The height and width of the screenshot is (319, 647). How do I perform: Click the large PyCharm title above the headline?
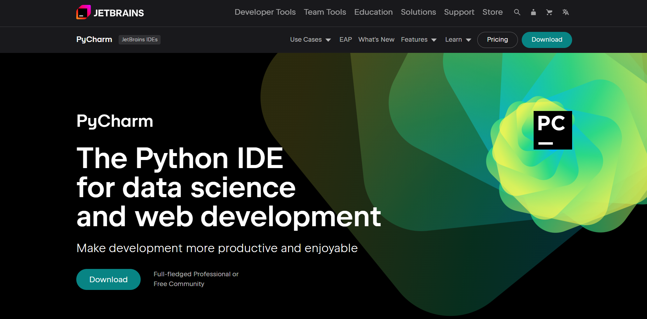[115, 122]
